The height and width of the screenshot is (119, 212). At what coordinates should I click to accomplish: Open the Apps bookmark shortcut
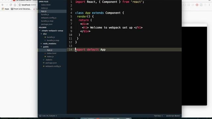click(5, 9)
